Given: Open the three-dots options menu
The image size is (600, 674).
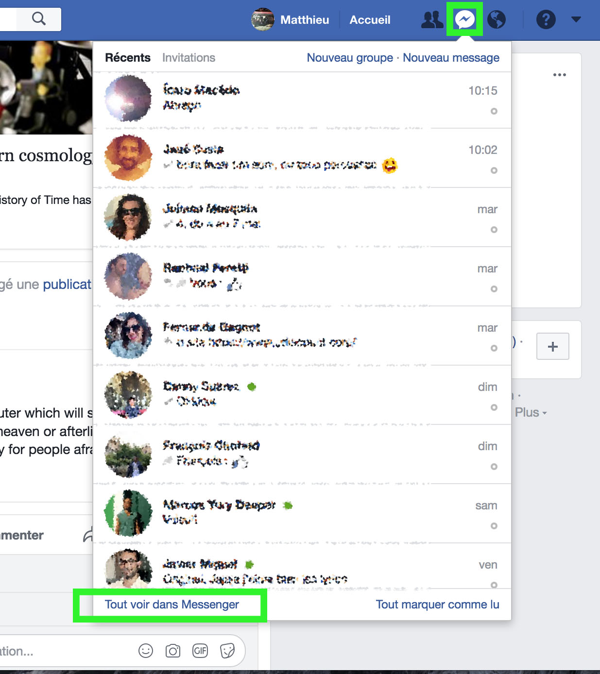Looking at the screenshot, I should pyautogui.click(x=560, y=75).
